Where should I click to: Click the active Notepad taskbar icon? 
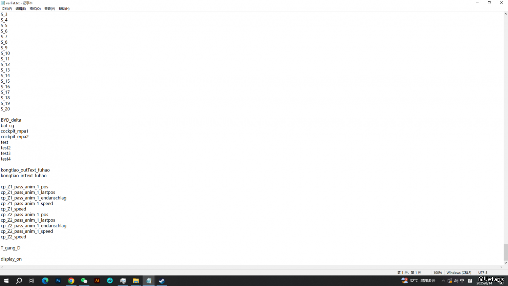click(x=149, y=281)
